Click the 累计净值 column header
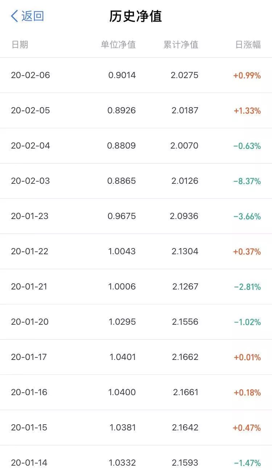Viewport: 272px width, 470px height. (x=181, y=45)
